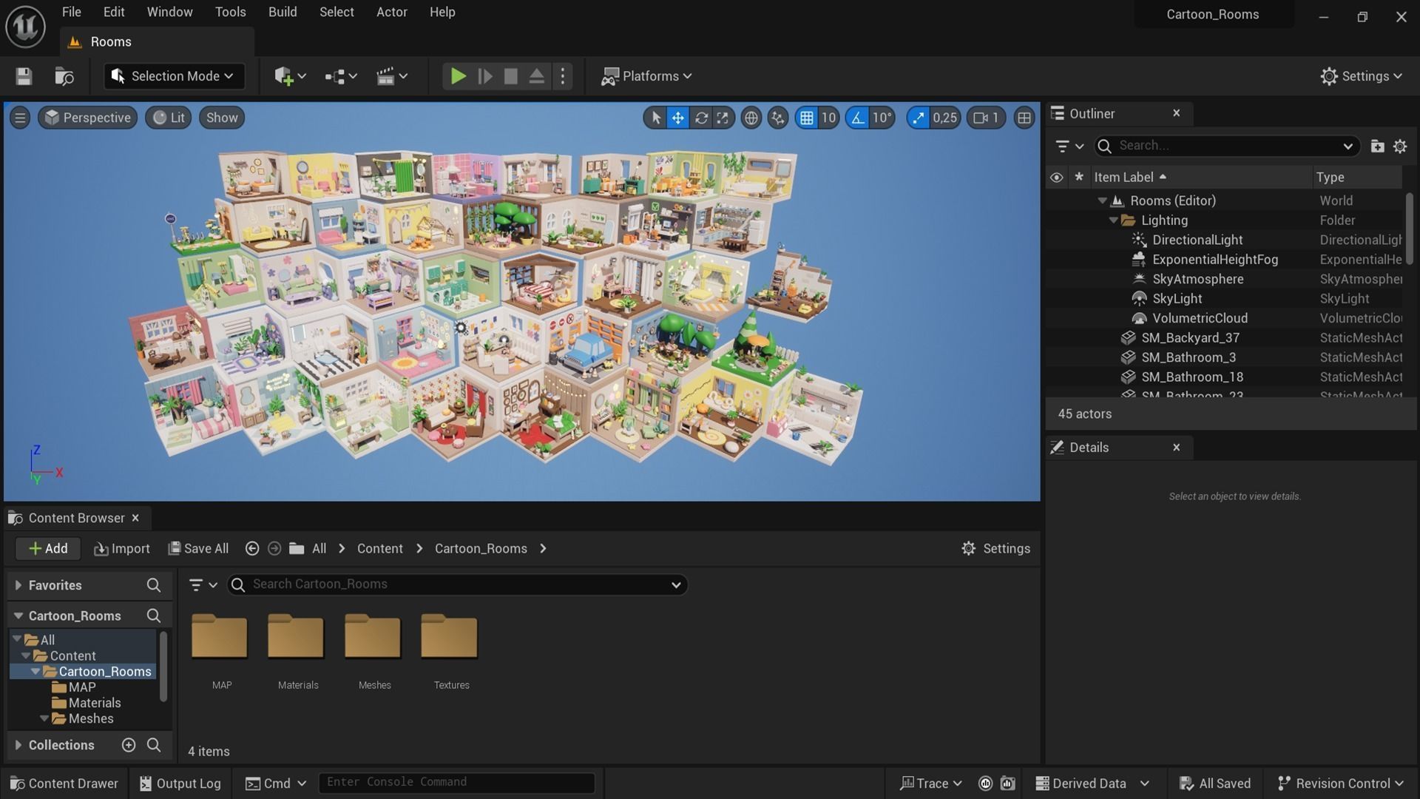The image size is (1420, 799).
Task: Open the Selection Mode dropdown
Action: 175,76
